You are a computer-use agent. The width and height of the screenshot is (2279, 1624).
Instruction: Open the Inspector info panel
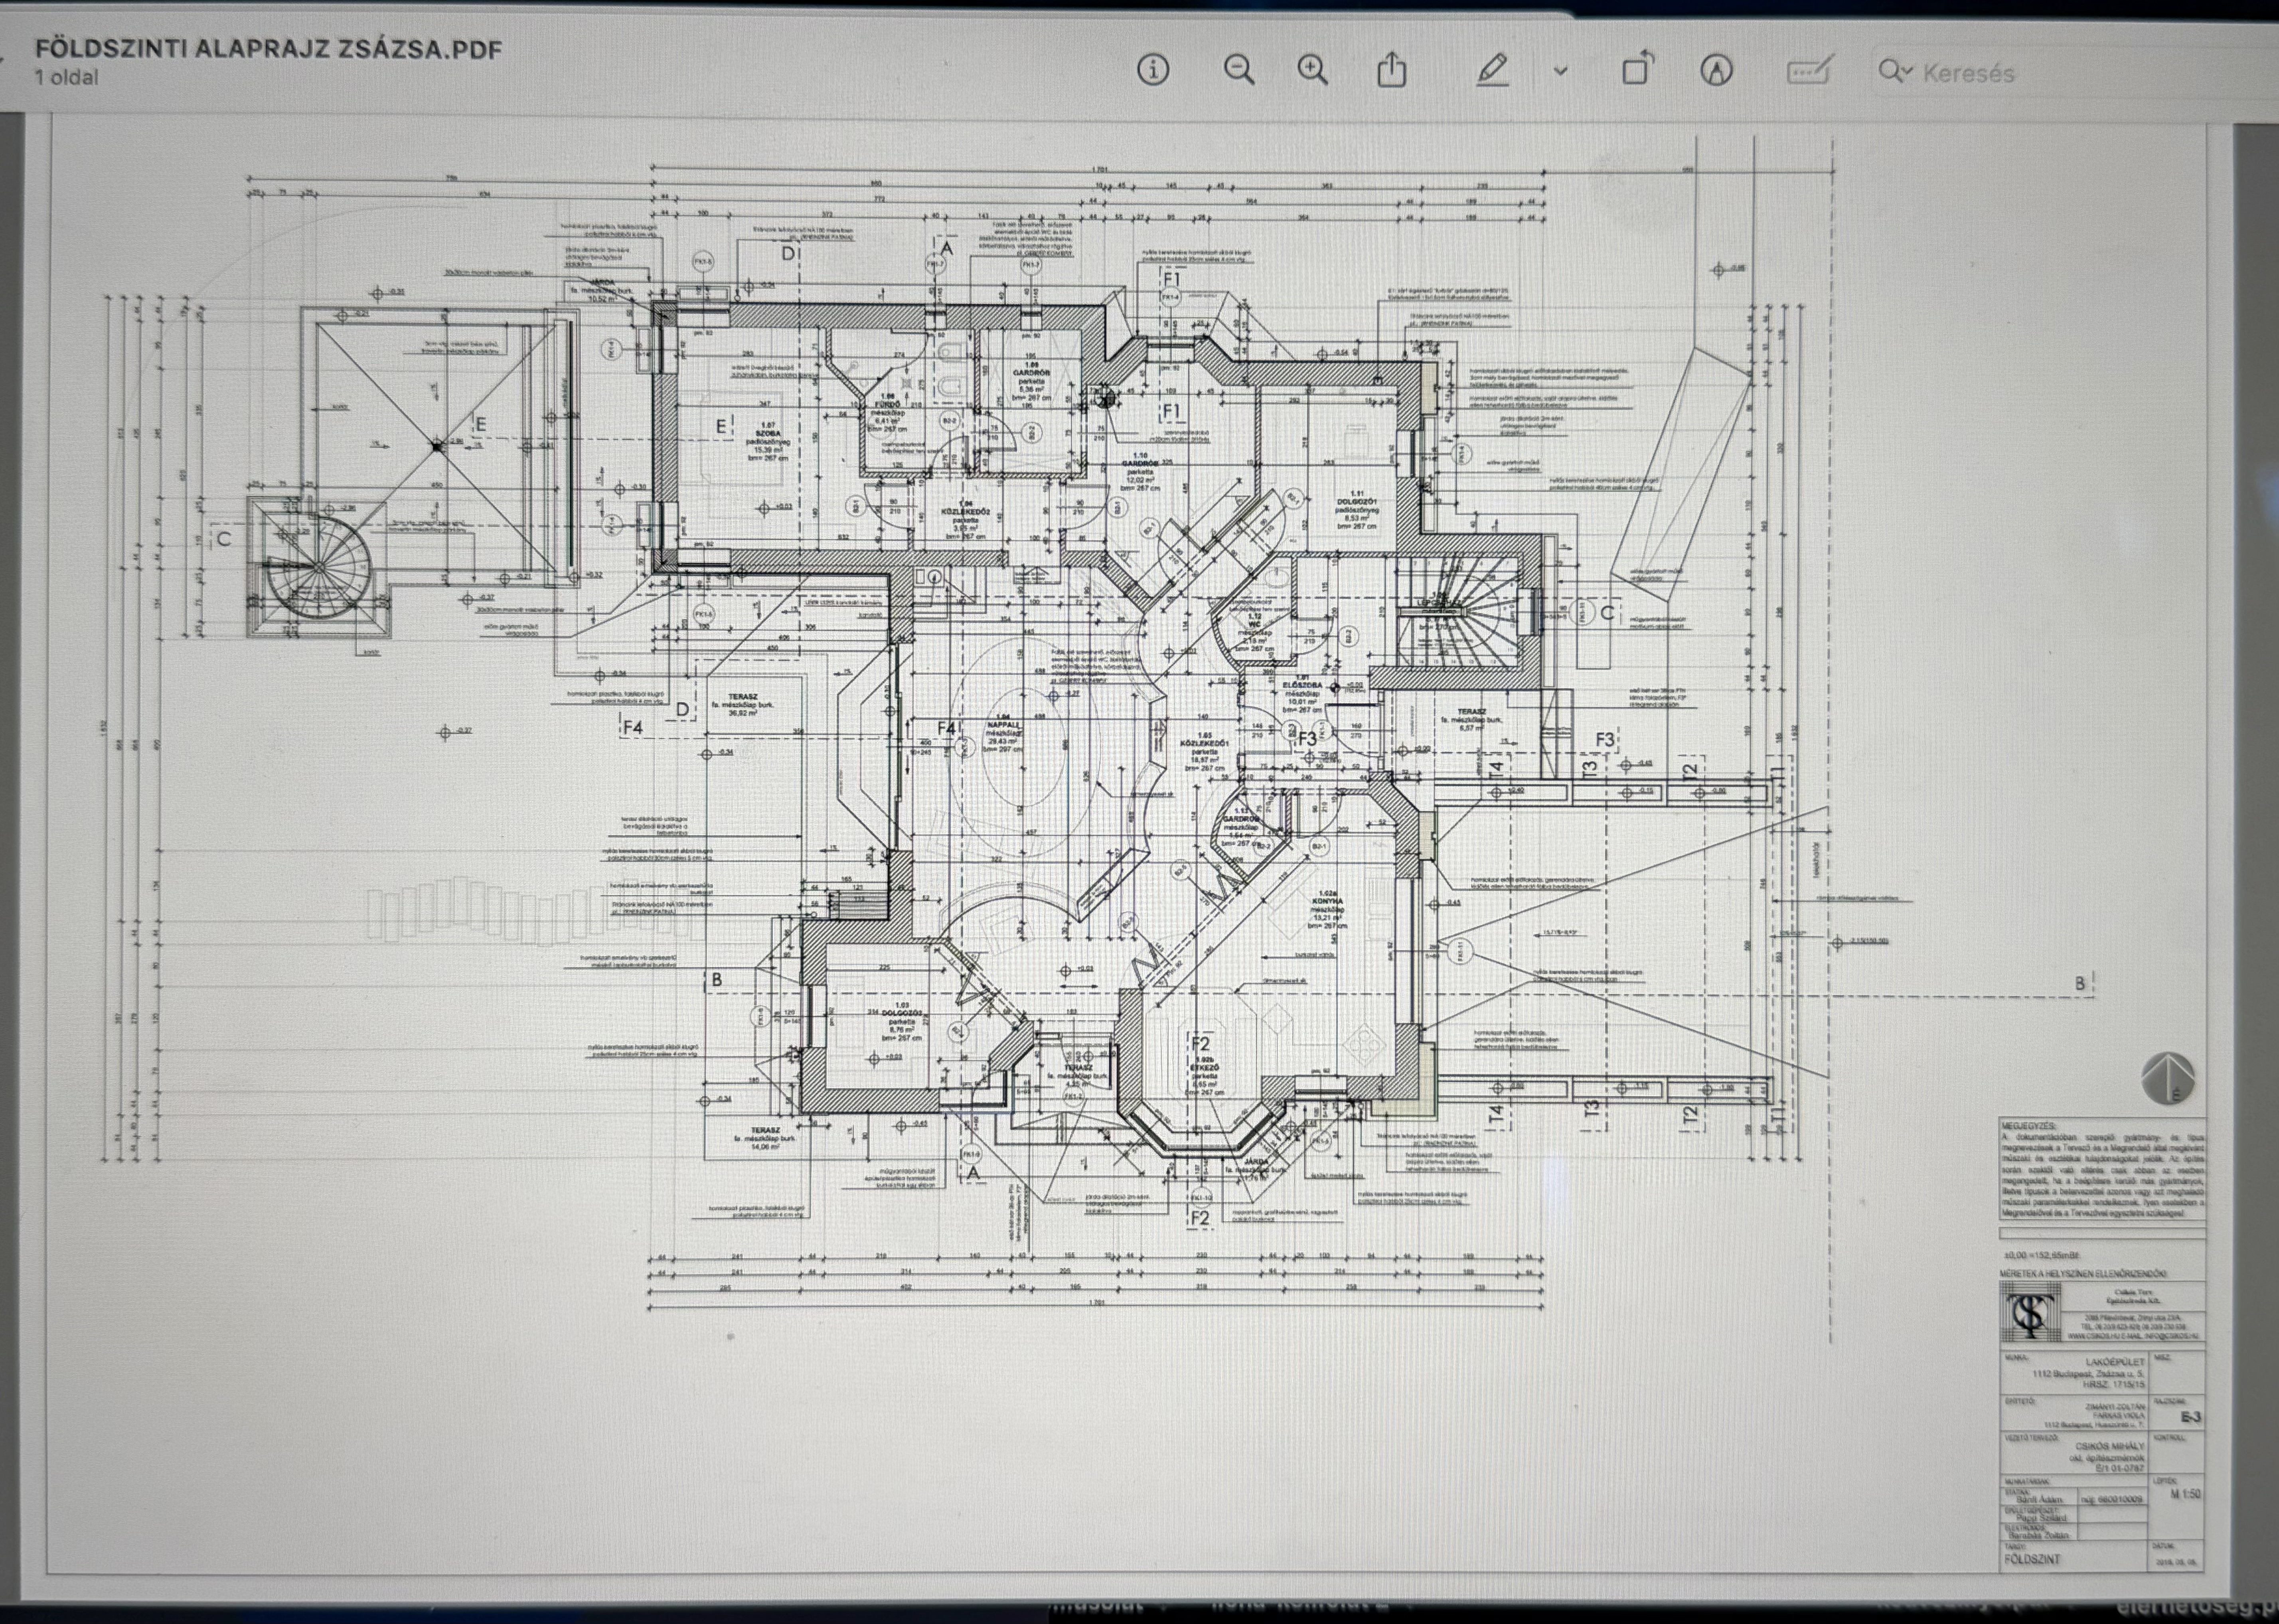pyautogui.click(x=1153, y=70)
